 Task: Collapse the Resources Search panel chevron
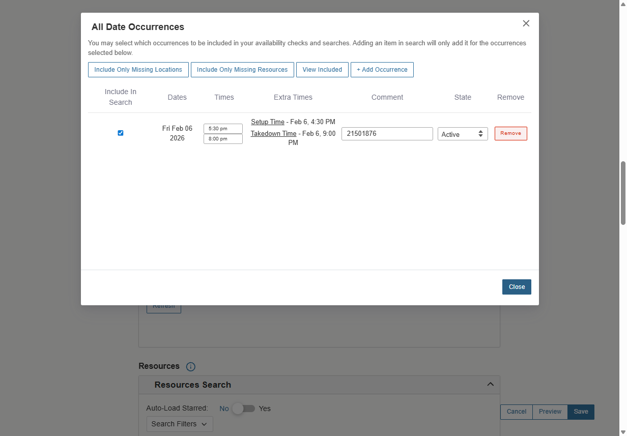(490, 384)
